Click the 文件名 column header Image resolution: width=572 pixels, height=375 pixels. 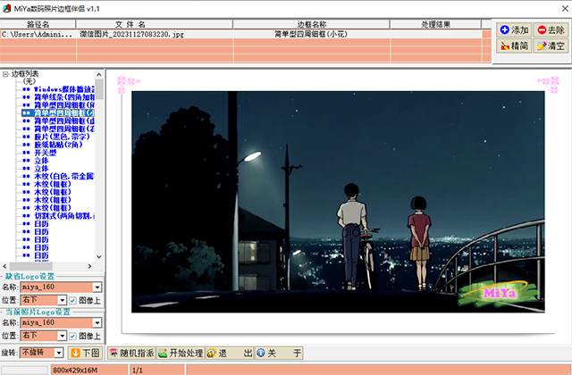point(155,24)
